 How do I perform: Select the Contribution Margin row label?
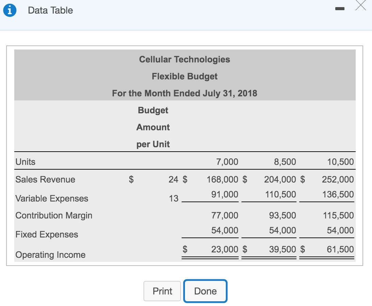[x=53, y=215]
